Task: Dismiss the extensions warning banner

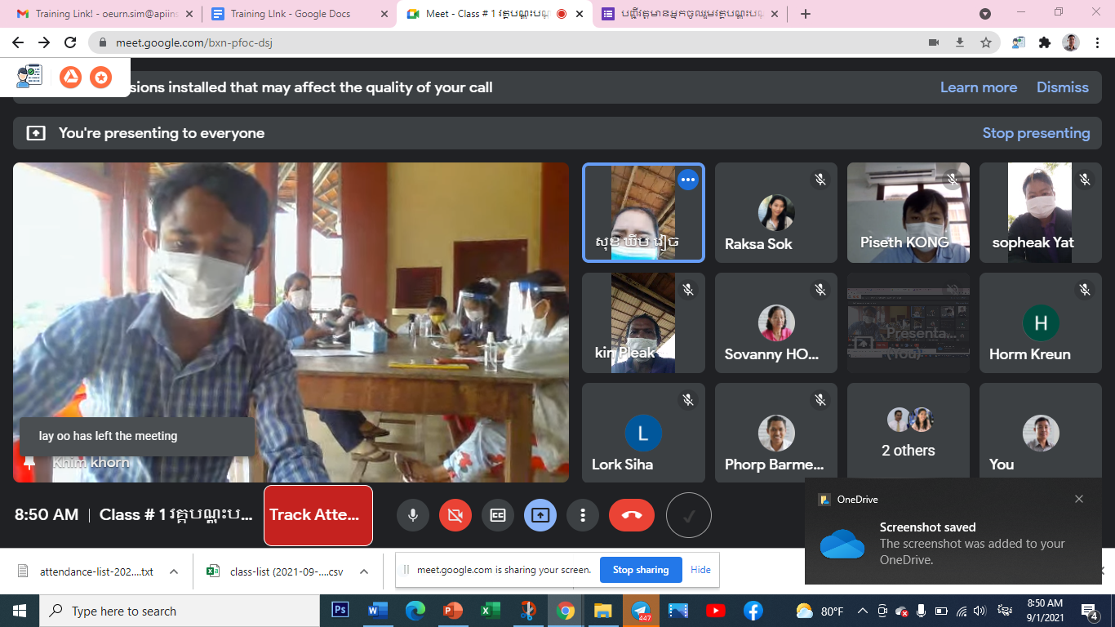Action: 1062,87
